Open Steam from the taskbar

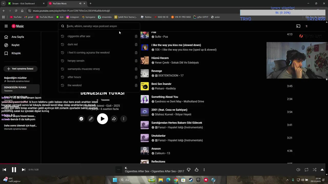(191, 180)
